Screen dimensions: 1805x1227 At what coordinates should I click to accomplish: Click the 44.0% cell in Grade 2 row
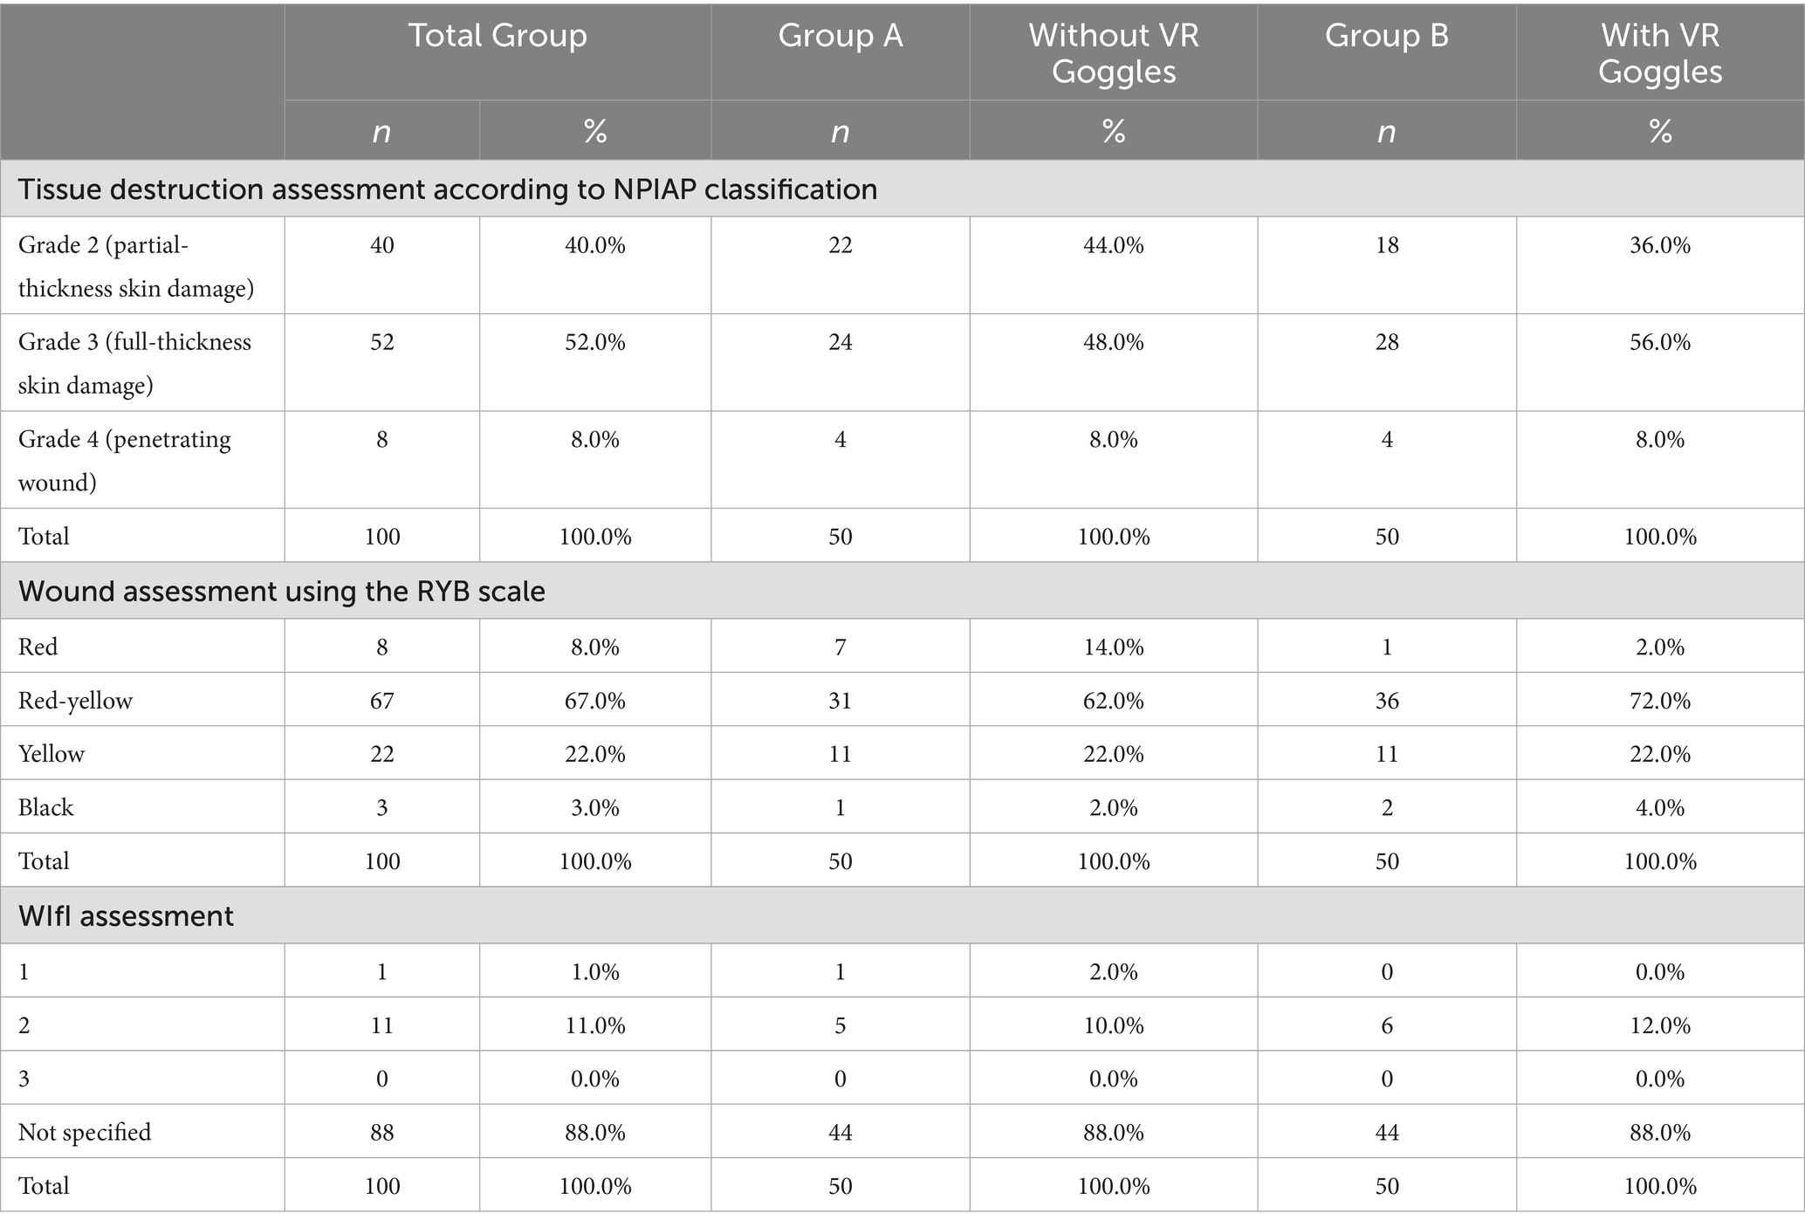pyautogui.click(x=1113, y=245)
